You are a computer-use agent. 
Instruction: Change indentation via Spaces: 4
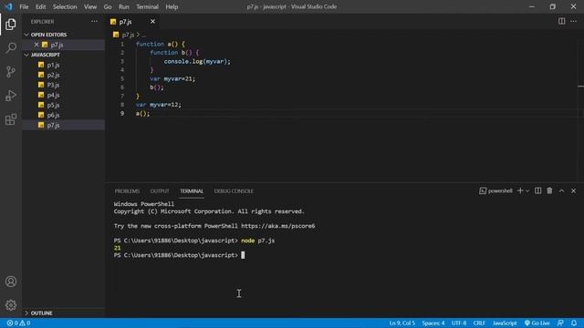point(433,323)
